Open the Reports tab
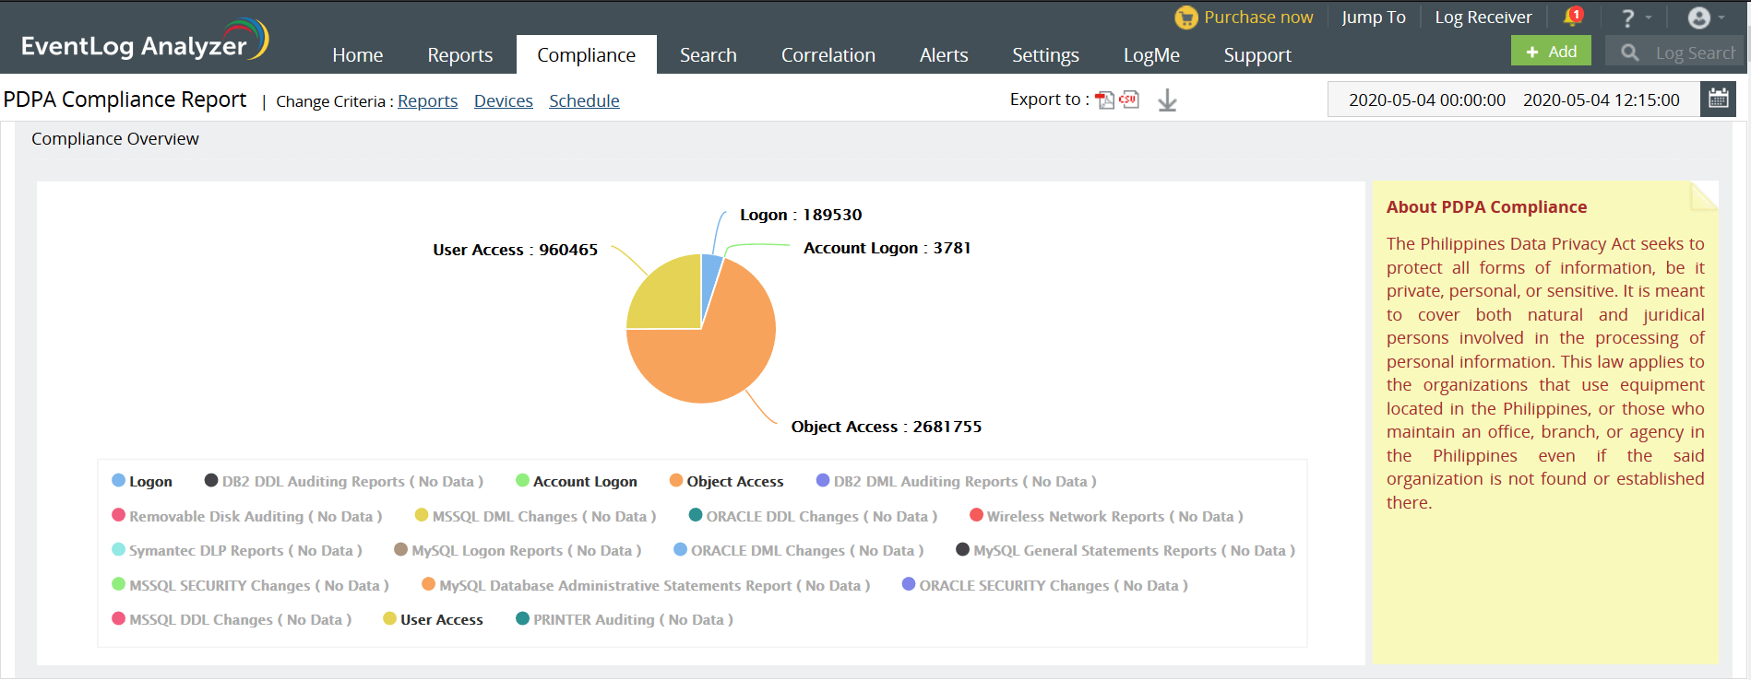Image resolution: width=1751 pixels, height=680 pixels. pyautogui.click(x=460, y=55)
